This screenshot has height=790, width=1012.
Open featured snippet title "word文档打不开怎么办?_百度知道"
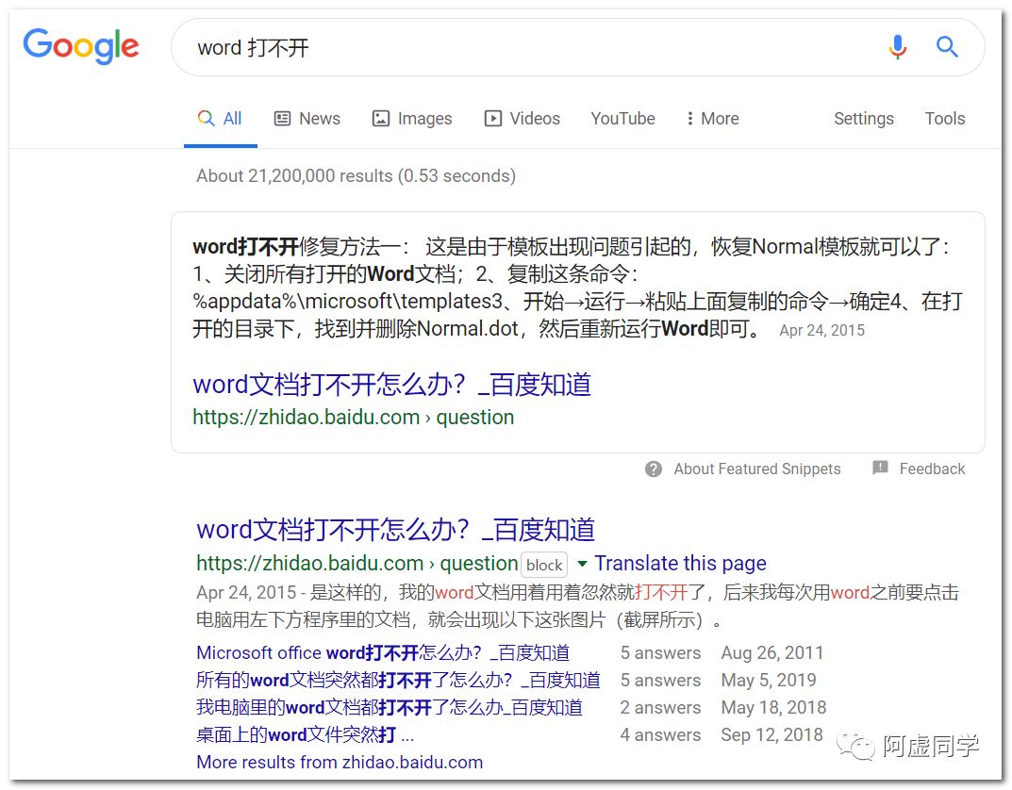point(391,385)
